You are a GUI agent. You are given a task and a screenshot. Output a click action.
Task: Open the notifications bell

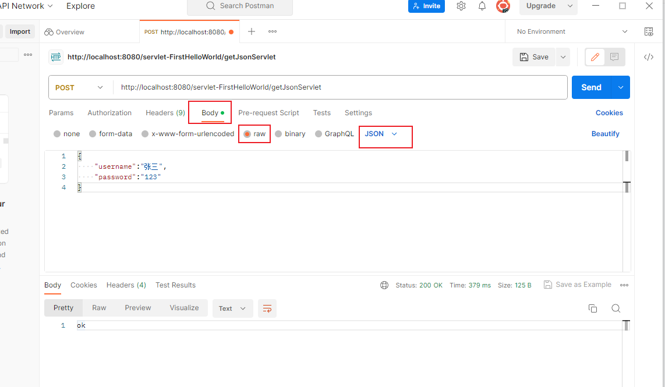coord(482,6)
